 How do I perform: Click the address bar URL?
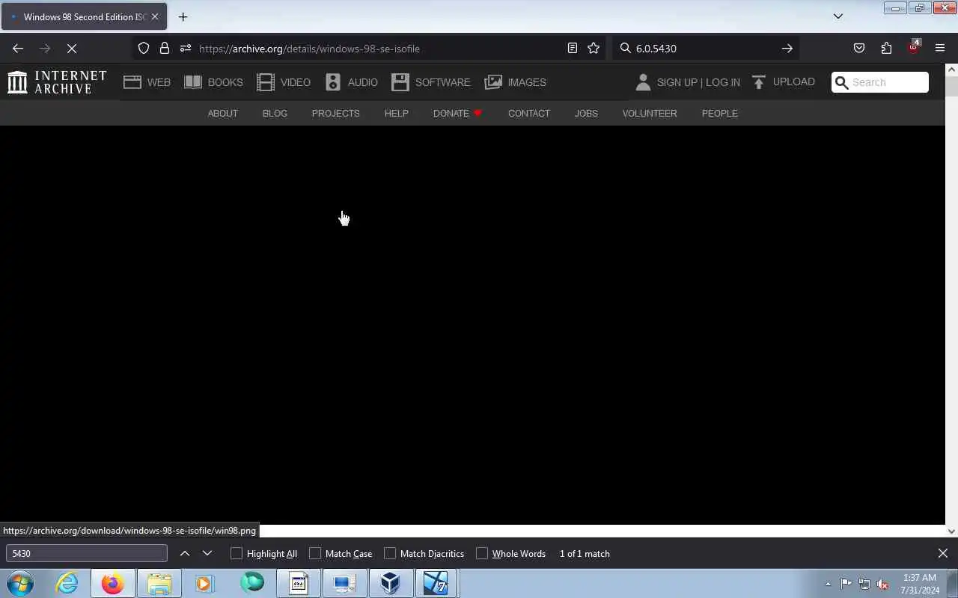[309, 49]
